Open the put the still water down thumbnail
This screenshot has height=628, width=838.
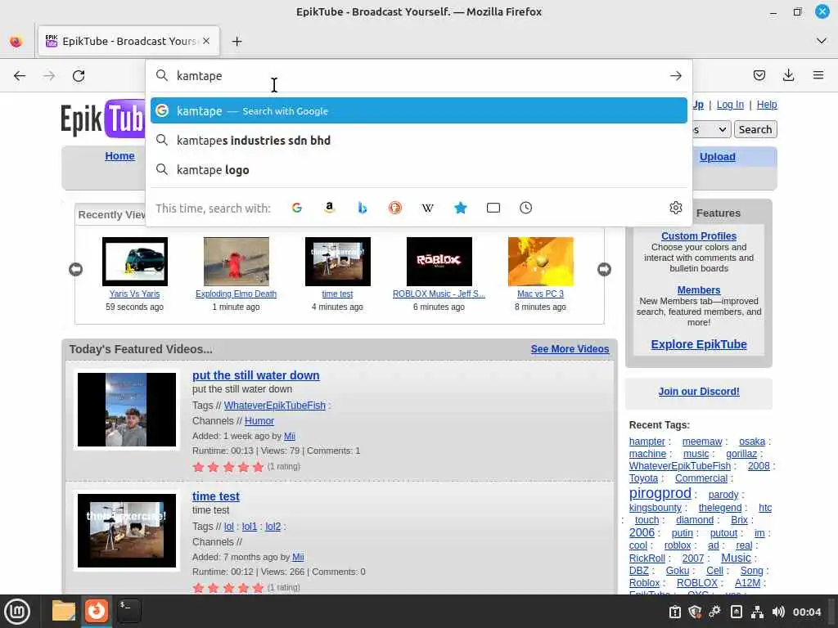(127, 410)
